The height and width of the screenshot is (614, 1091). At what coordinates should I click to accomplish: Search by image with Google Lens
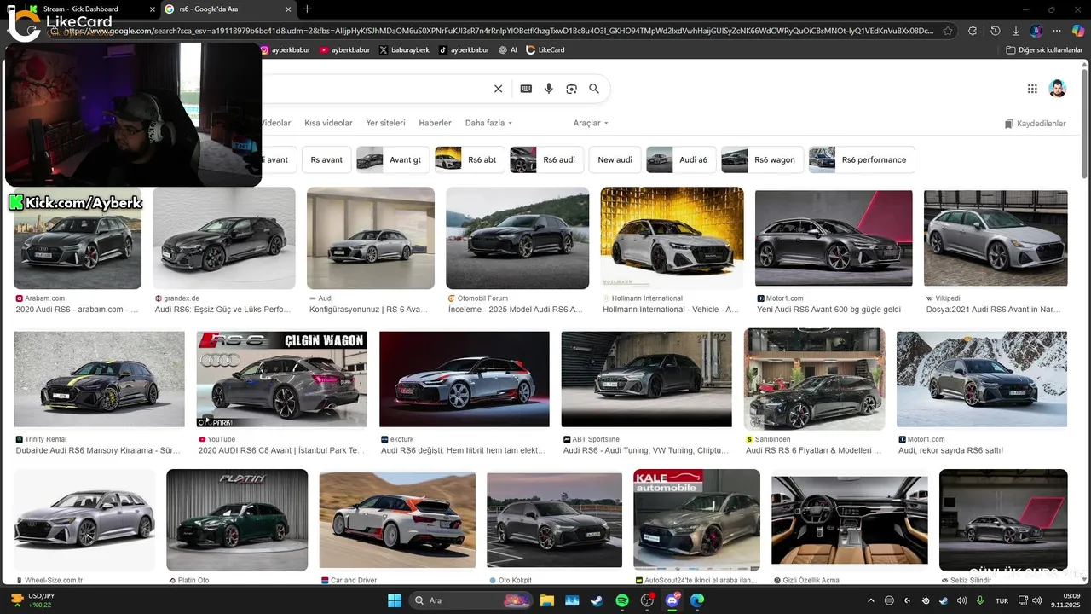[572, 89]
